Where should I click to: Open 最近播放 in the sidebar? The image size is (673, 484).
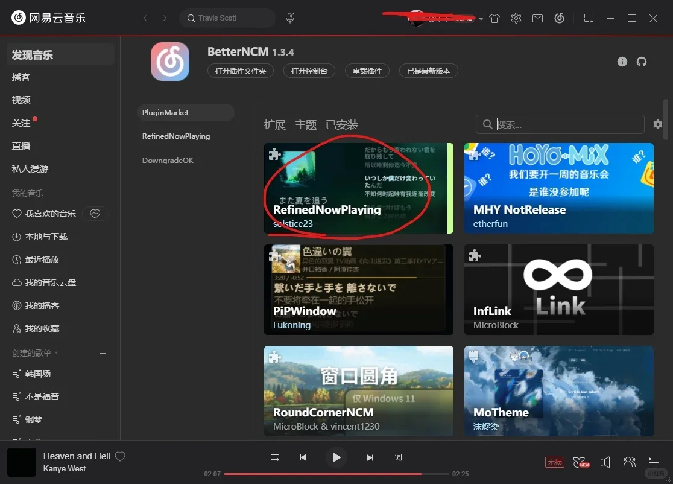pos(35,260)
